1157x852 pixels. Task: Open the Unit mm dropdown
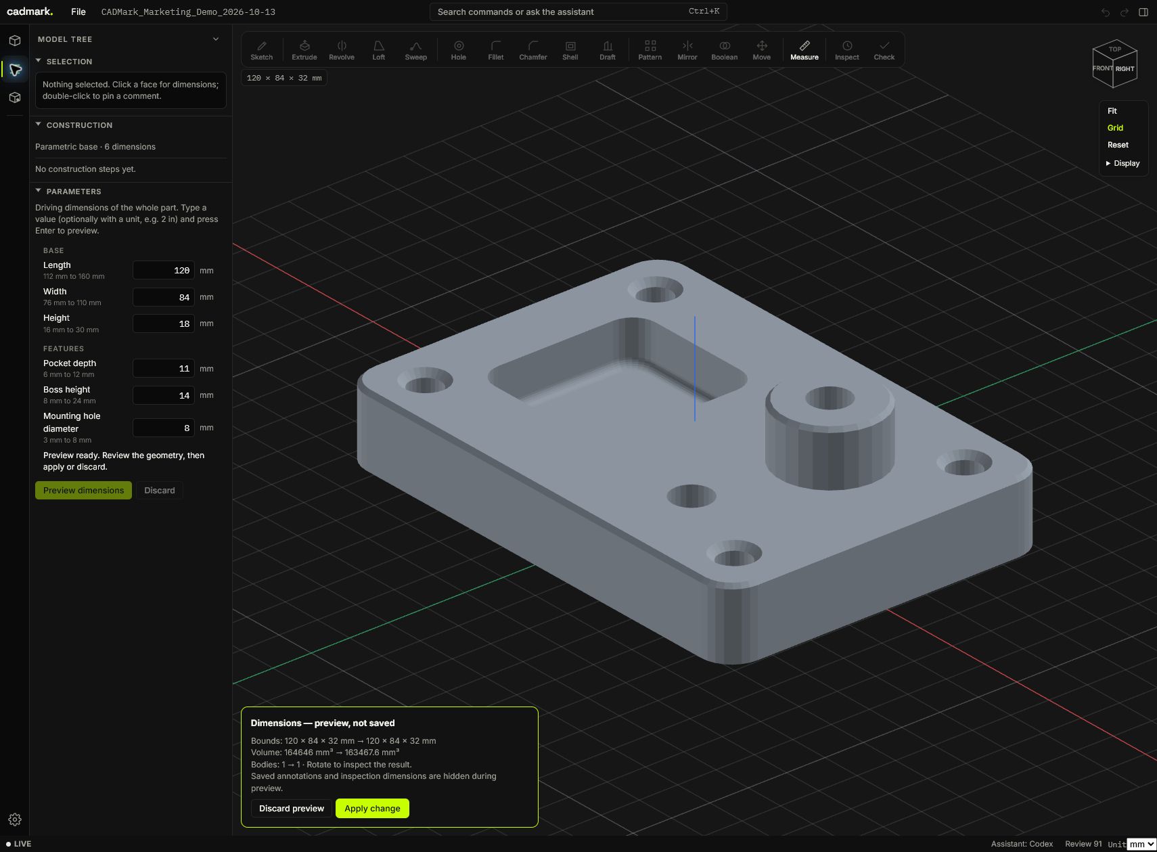pos(1141,844)
